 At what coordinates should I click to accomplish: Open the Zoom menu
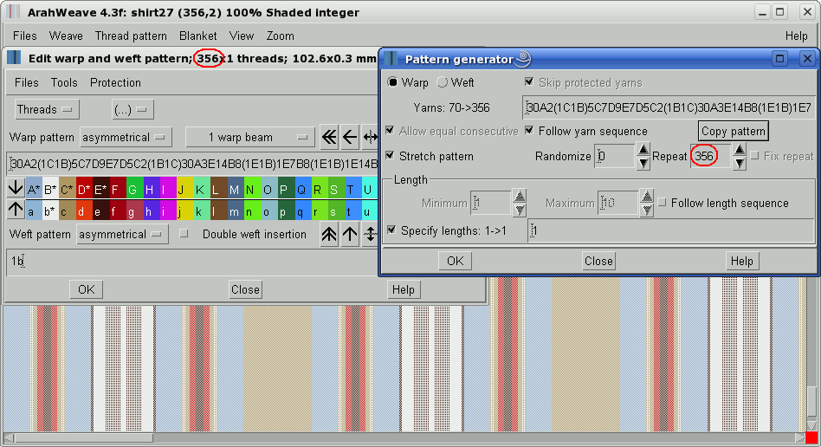tap(280, 36)
